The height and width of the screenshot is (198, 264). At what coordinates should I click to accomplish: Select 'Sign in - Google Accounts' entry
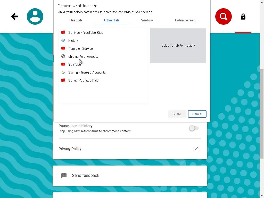point(102,72)
